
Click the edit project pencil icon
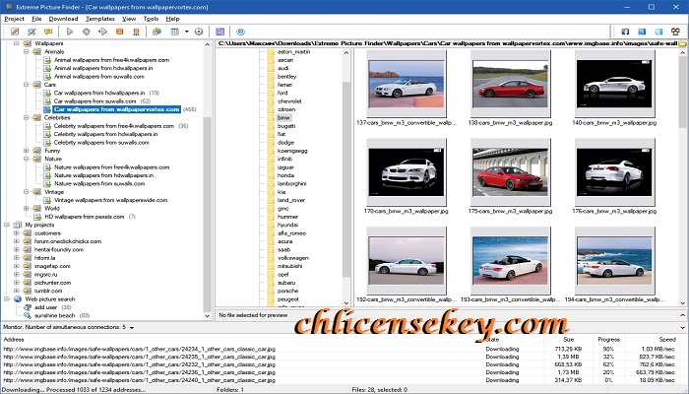coord(15,32)
